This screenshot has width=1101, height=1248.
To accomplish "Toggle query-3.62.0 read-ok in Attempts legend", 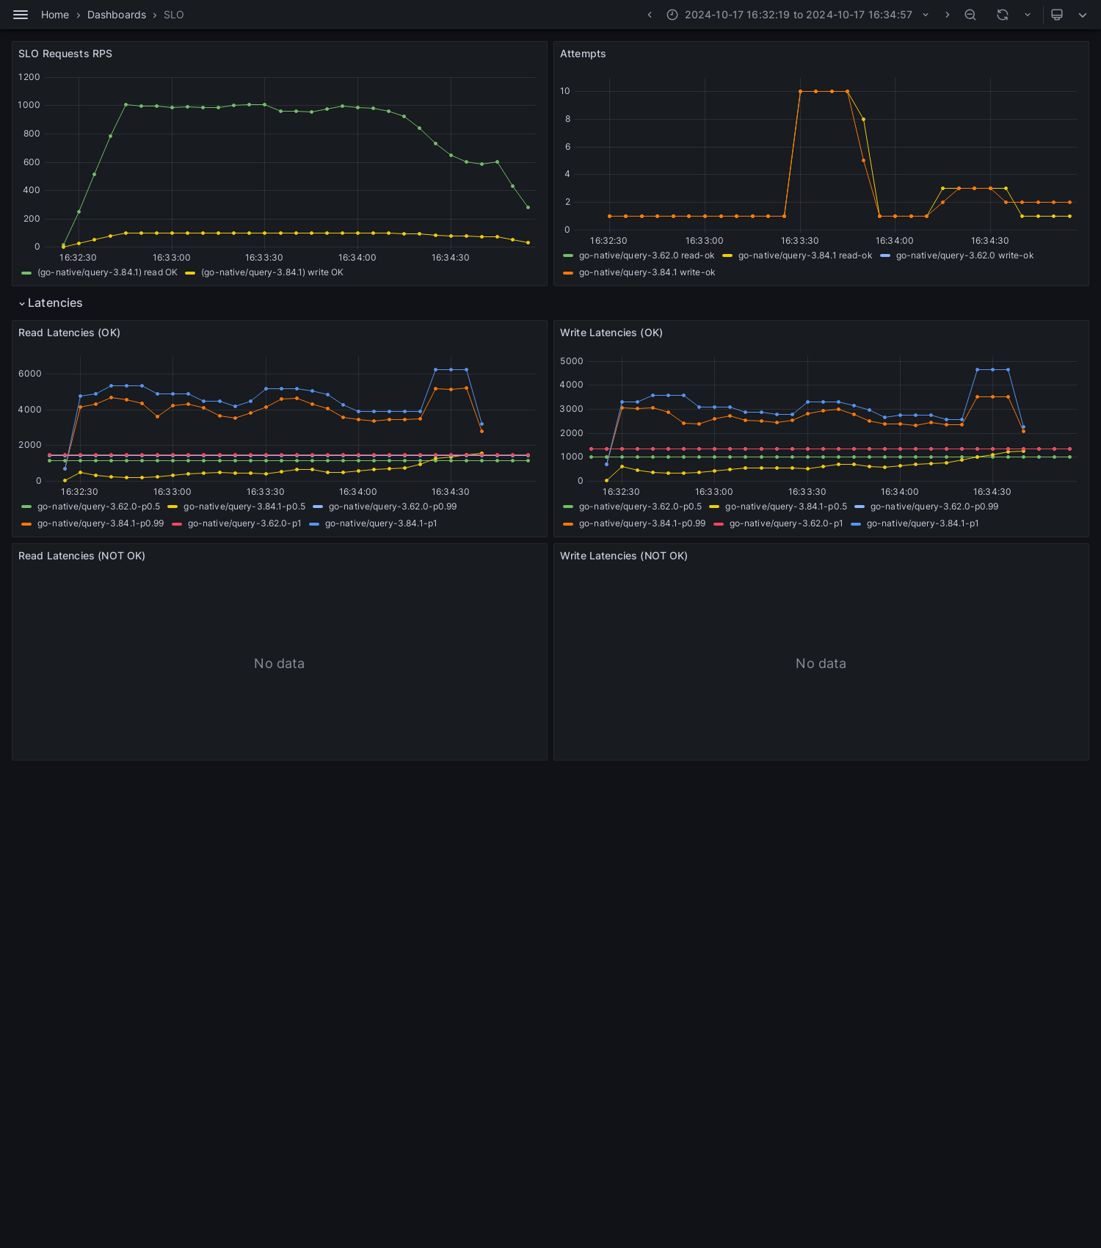I will pyautogui.click(x=647, y=255).
